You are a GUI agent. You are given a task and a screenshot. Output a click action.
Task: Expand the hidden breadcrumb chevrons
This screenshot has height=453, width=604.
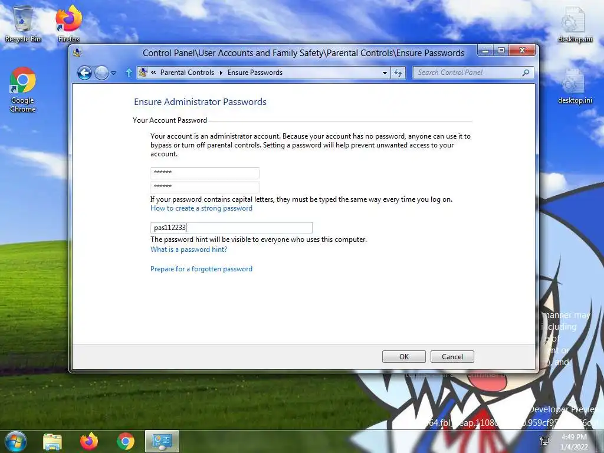pyautogui.click(x=153, y=73)
